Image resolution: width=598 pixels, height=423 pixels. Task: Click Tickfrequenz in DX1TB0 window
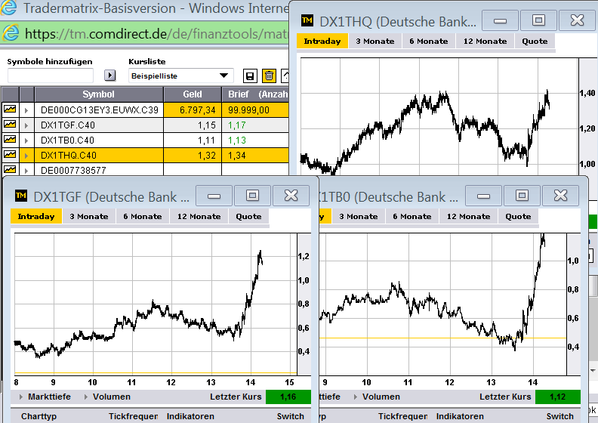(402, 416)
